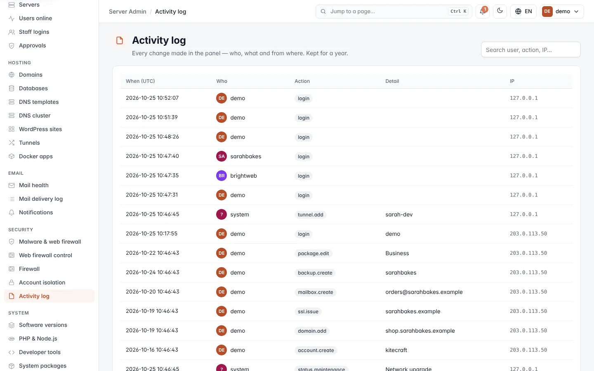
Task: Click the Tunnels shuffle icon
Action: coord(12,143)
